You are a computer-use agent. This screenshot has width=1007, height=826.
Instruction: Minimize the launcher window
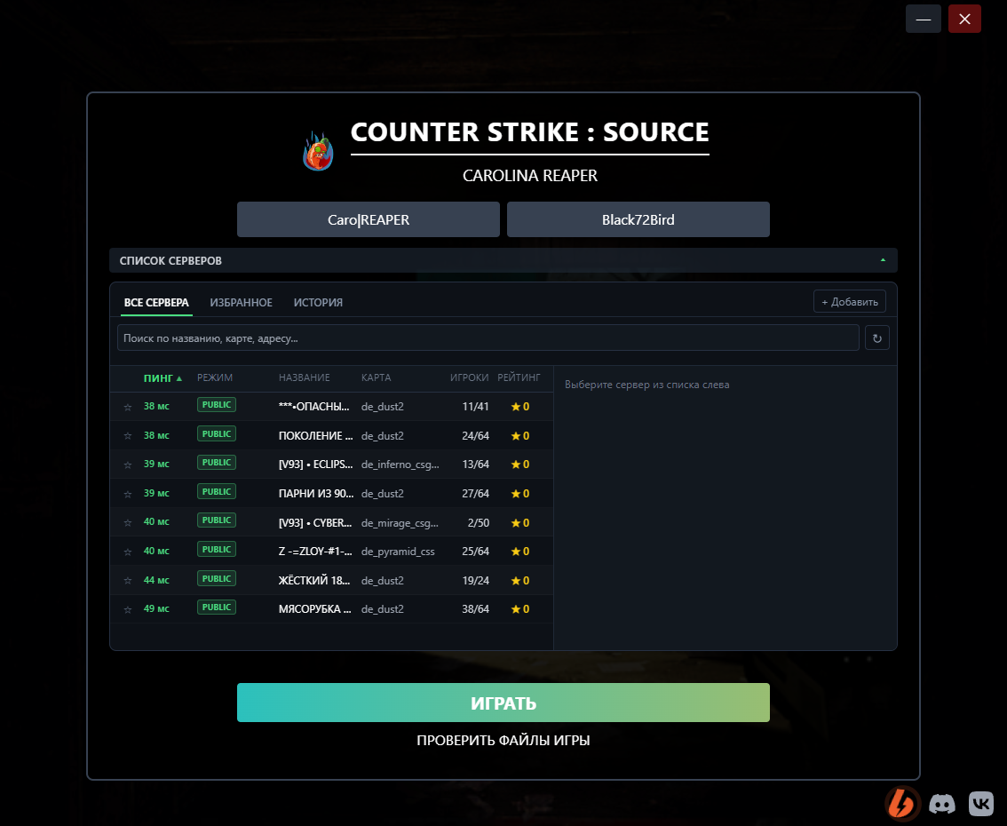point(924,20)
